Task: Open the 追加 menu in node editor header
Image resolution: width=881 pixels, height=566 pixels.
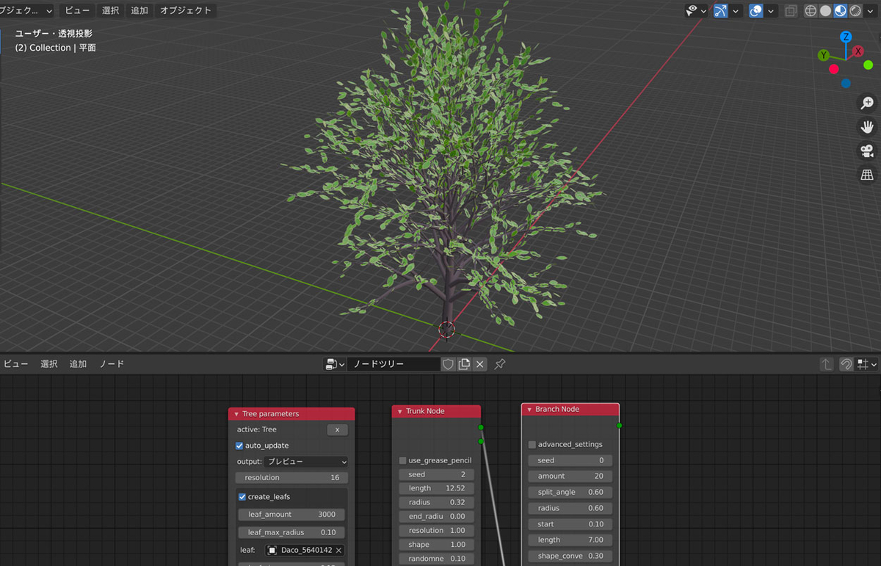Action: pyautogui.click(x=78, y=364)
